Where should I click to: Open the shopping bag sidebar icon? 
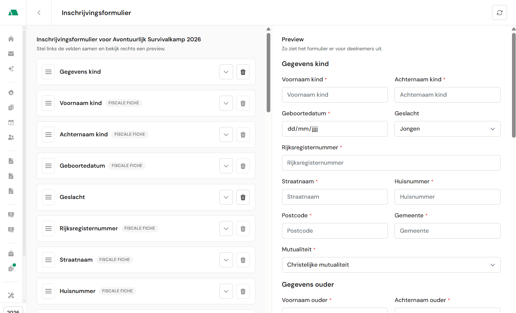click(11, 253)
